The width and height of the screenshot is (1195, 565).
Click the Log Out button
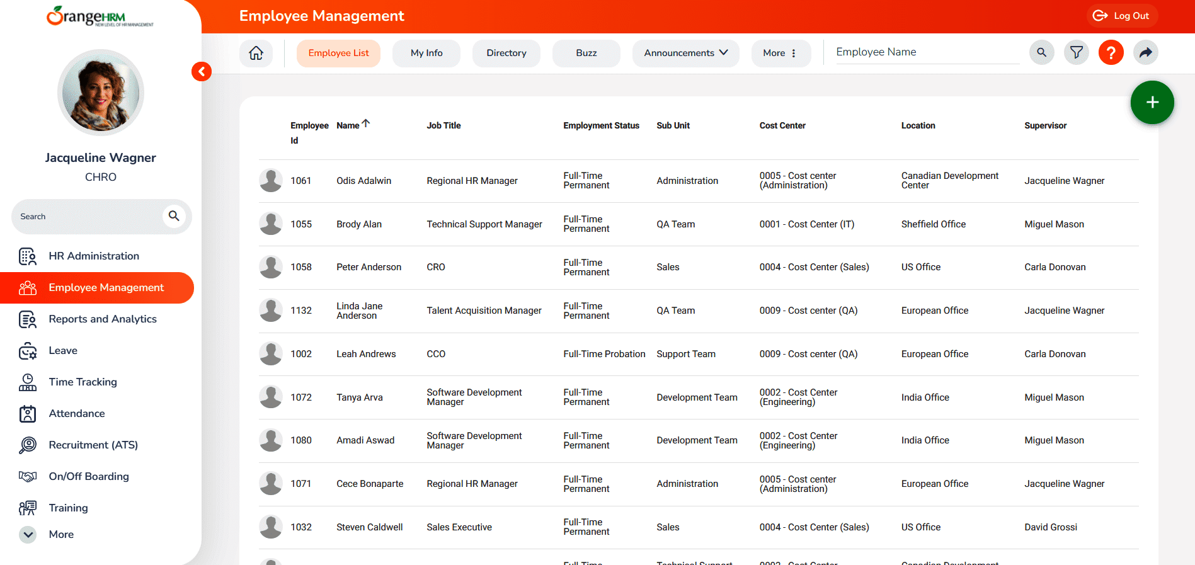[1122, 16]
